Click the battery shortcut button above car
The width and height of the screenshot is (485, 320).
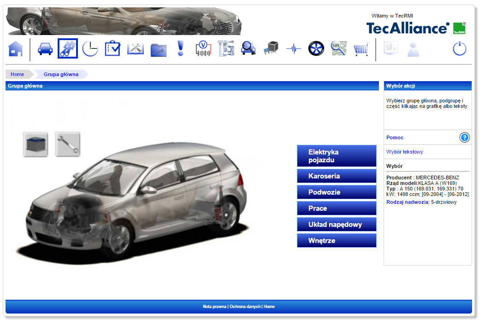[x=35, y=144]
